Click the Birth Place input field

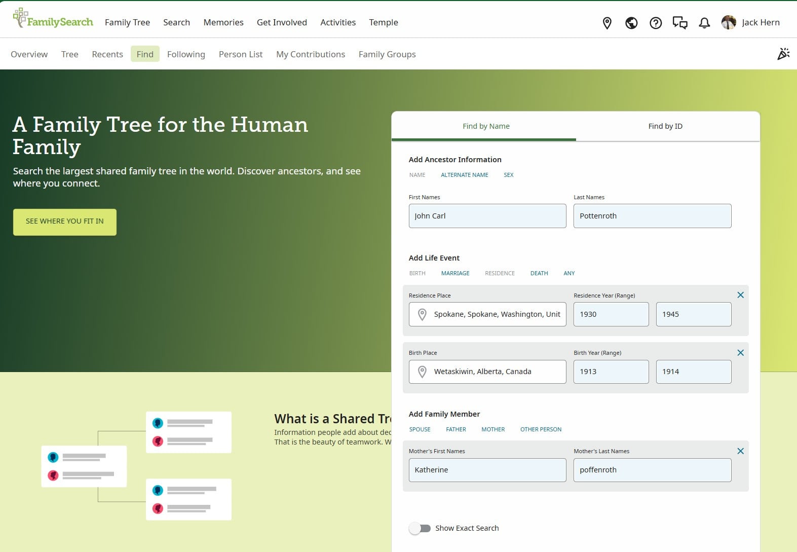pyautogui.click(x=487, y=372)
